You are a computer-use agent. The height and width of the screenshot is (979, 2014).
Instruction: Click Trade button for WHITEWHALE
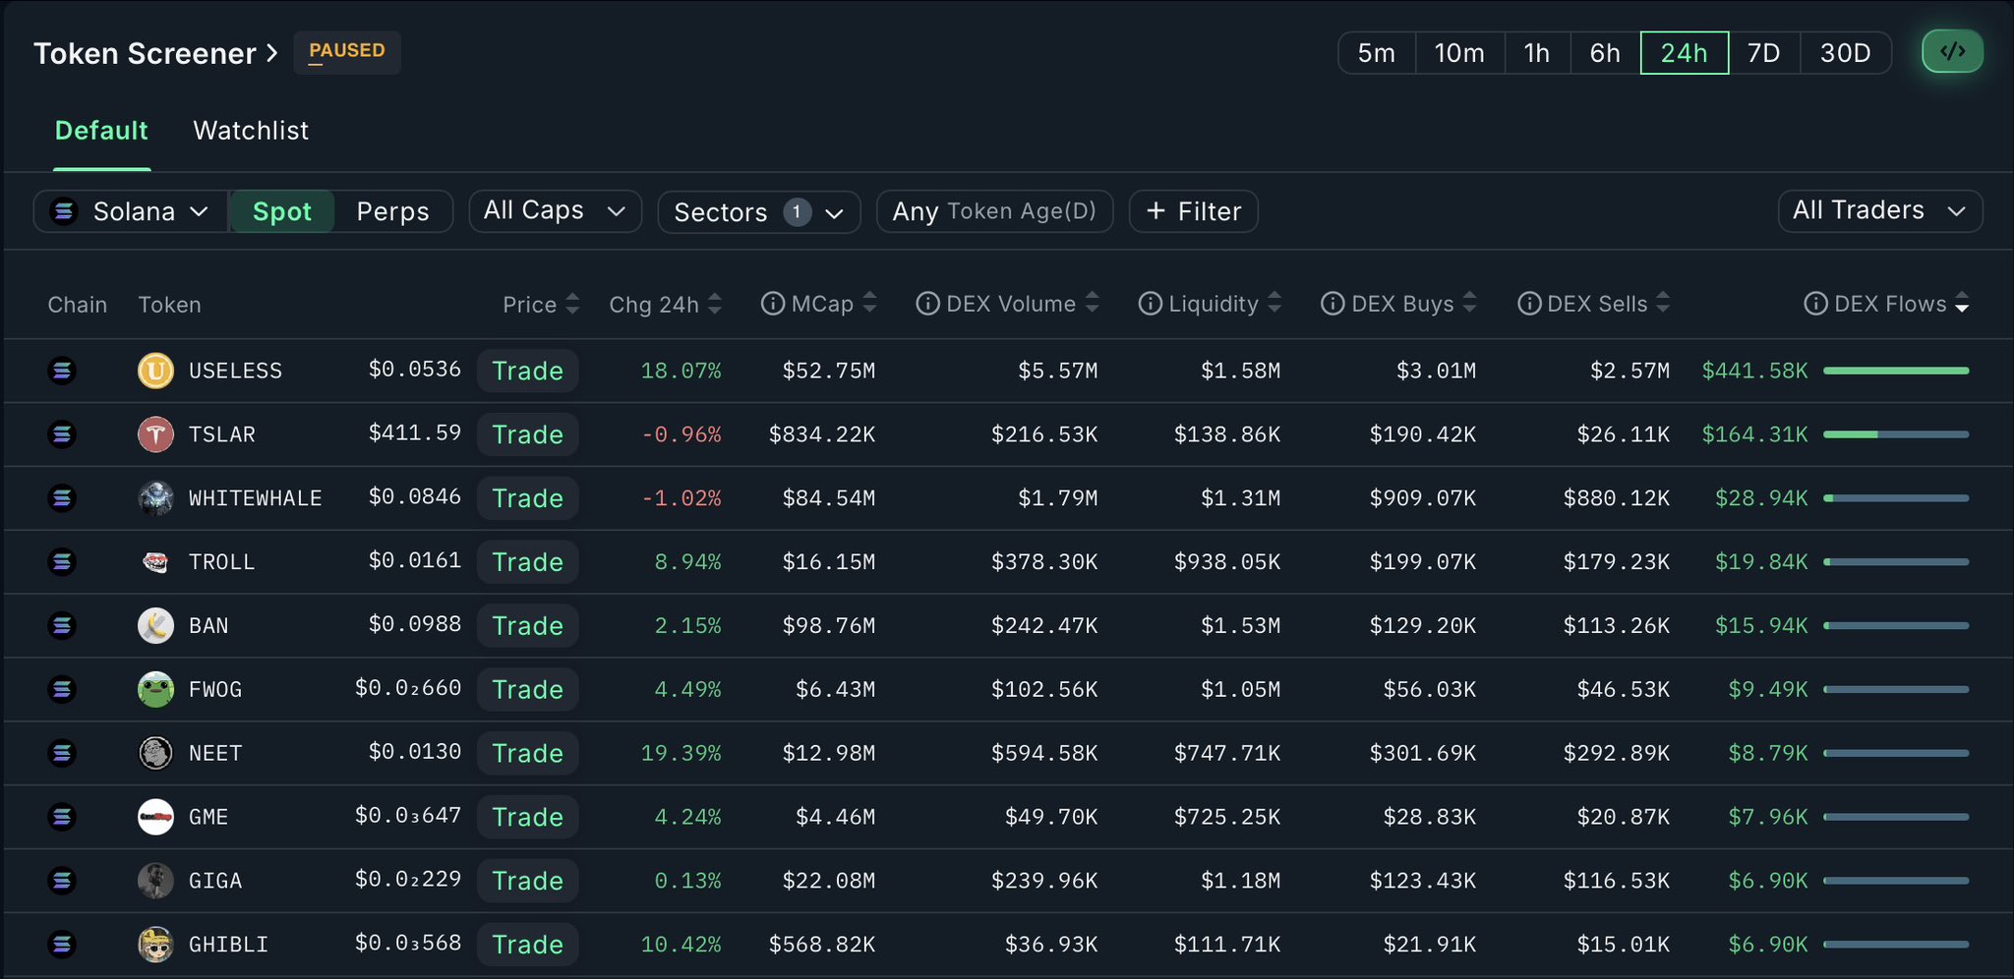pos(527,498)
